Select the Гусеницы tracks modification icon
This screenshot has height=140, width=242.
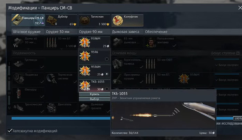(18, 64)
